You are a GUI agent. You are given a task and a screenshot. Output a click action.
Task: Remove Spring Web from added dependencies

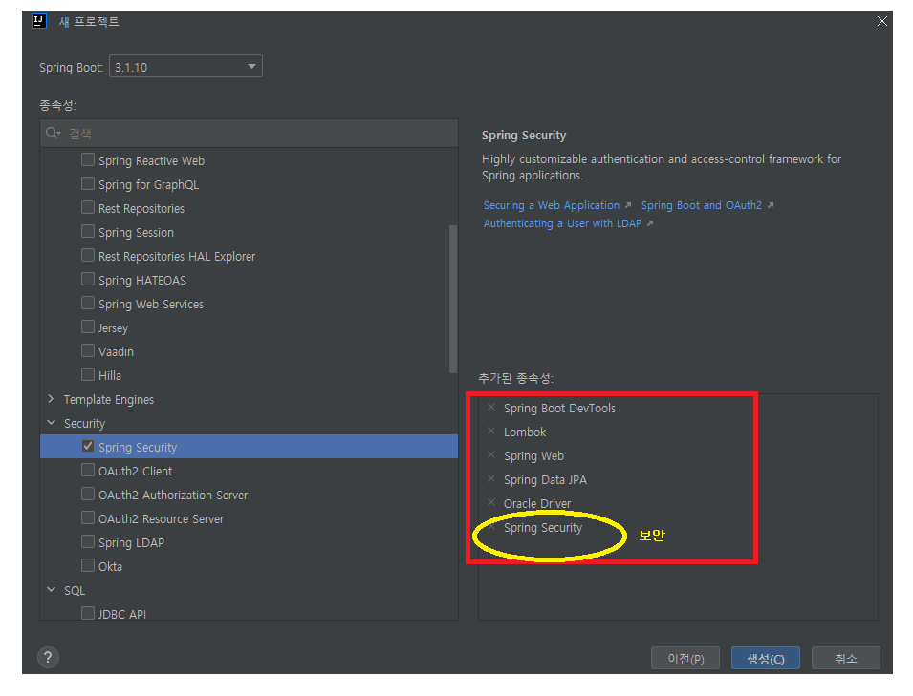[491, 454]
